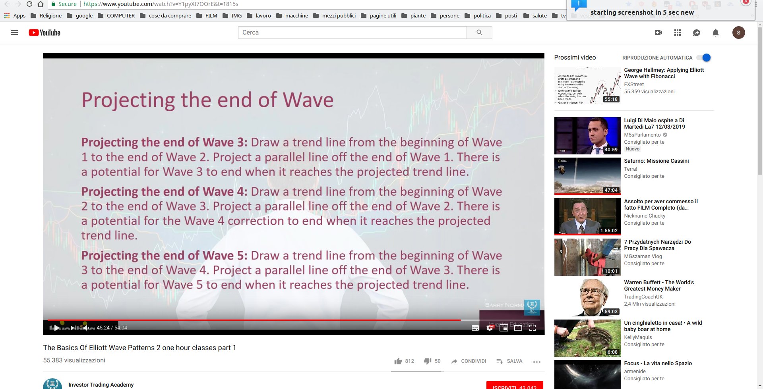
Task: Open Investor Trading Academy channel avatar
Action: (52, 384)
